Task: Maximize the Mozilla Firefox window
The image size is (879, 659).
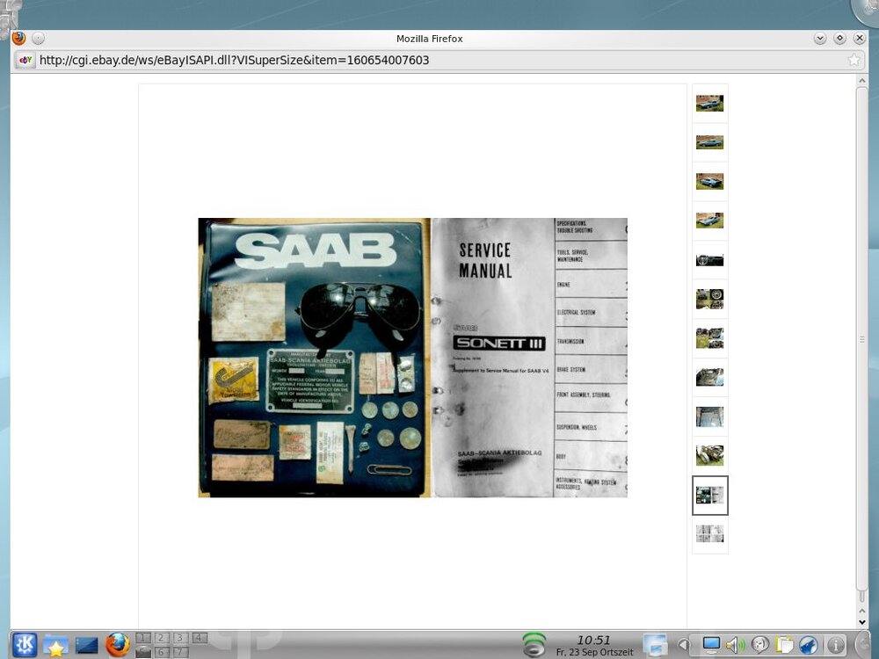Action: 839,38
